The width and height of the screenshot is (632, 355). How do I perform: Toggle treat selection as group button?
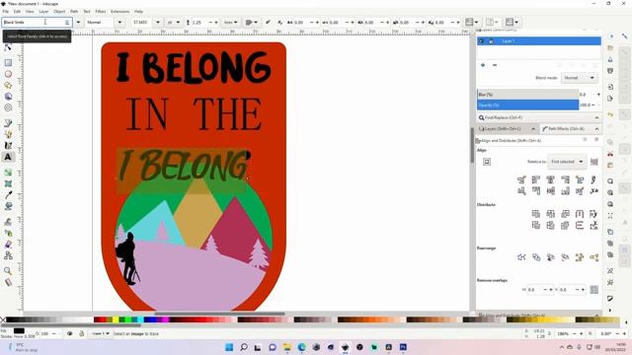(x=594, y=162)
